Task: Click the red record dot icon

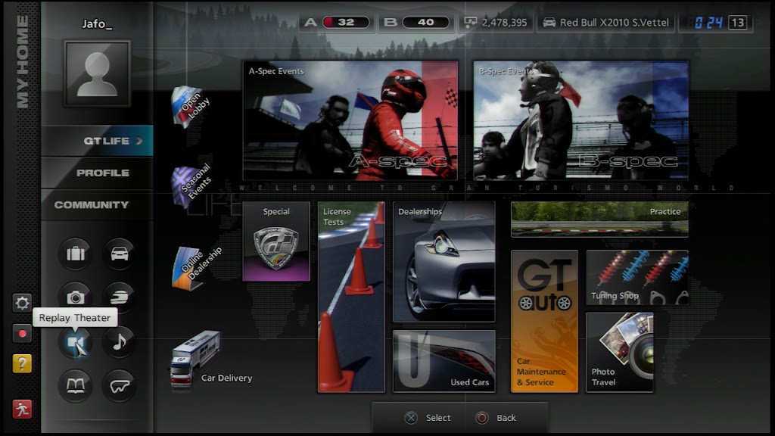Action: 22,334
